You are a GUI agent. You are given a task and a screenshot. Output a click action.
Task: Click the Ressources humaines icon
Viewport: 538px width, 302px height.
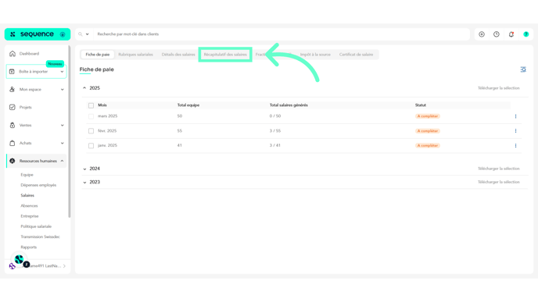pyautogui.click(x=13, y=161)
